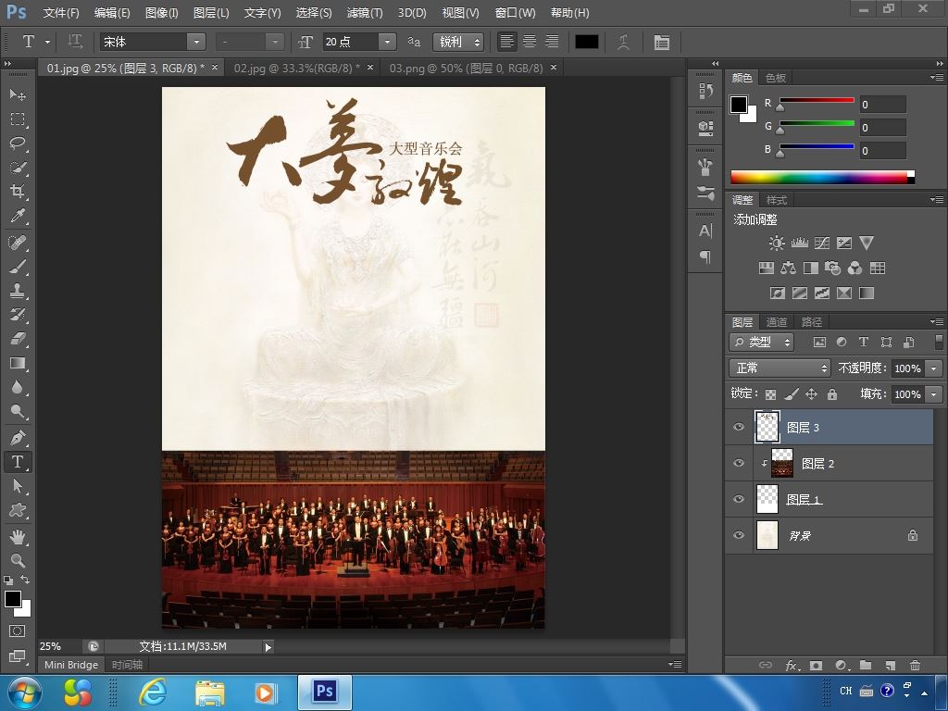This screenshot has width=948, height=711.
Task: Select the Dodge tool
Action: coord(18,411)
